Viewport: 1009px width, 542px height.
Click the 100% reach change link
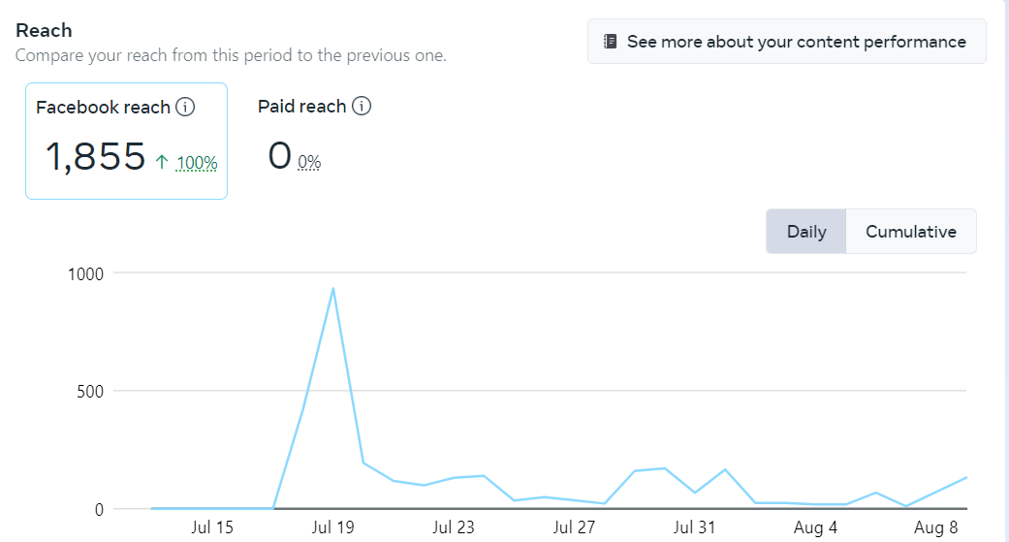pyautogui.click(x=197, y=163)
